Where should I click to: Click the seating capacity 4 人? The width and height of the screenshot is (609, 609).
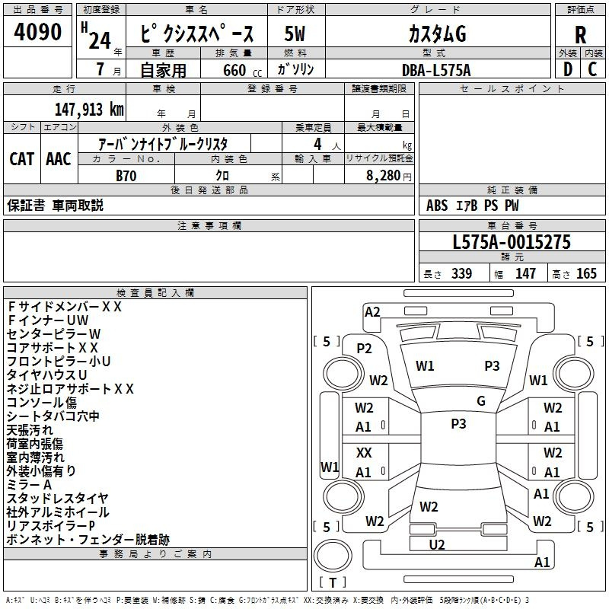click(x=327, y=145)
